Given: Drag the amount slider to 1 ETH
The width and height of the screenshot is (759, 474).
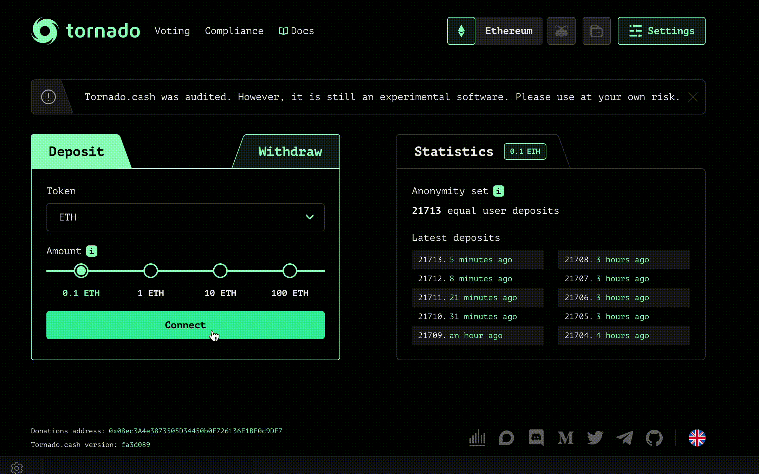Looking at the screenshot, I should pyautogui.click(x=151, y=270).
